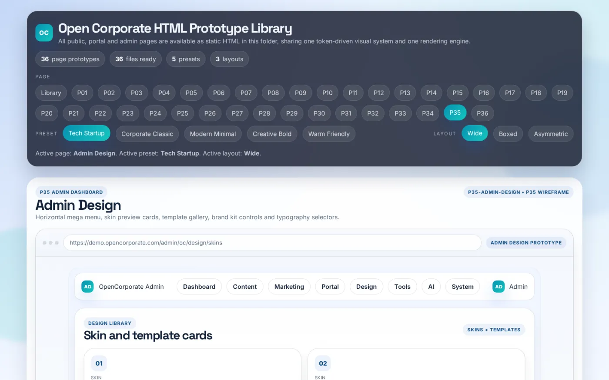Go to page P04

[164, 93]
